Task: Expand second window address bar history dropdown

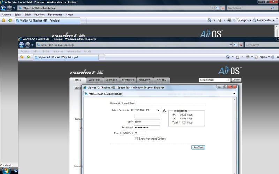Action: pos(231,45)
